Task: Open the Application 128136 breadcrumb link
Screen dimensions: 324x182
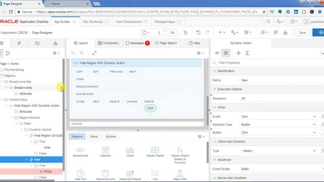Action: (15, 32)
